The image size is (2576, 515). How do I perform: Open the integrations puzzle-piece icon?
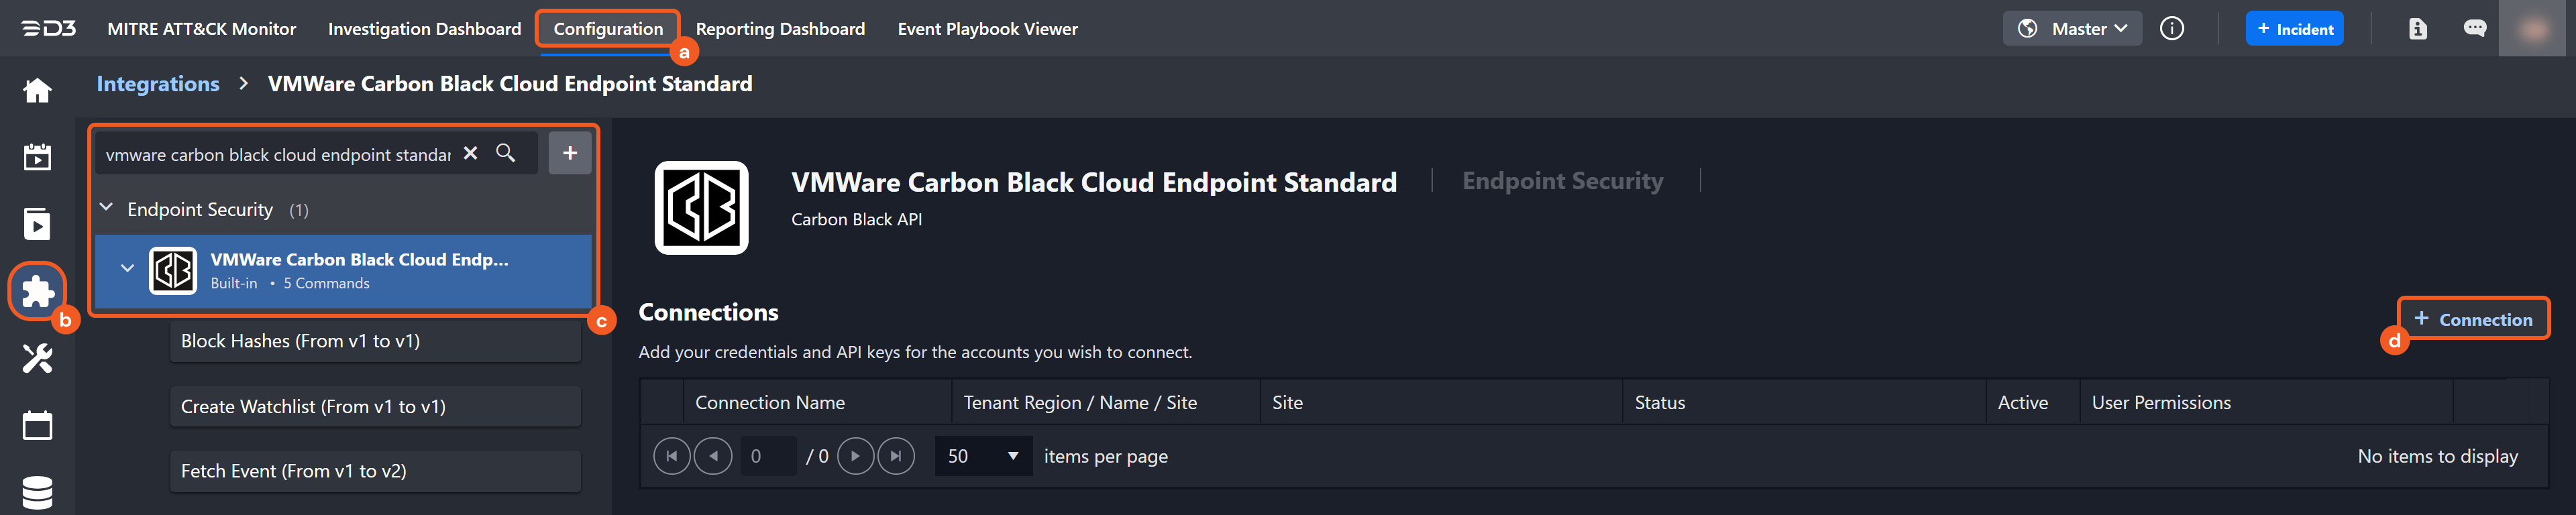click(37, 291)
